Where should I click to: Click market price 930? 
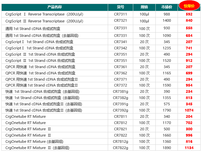(x=167, y=28)
